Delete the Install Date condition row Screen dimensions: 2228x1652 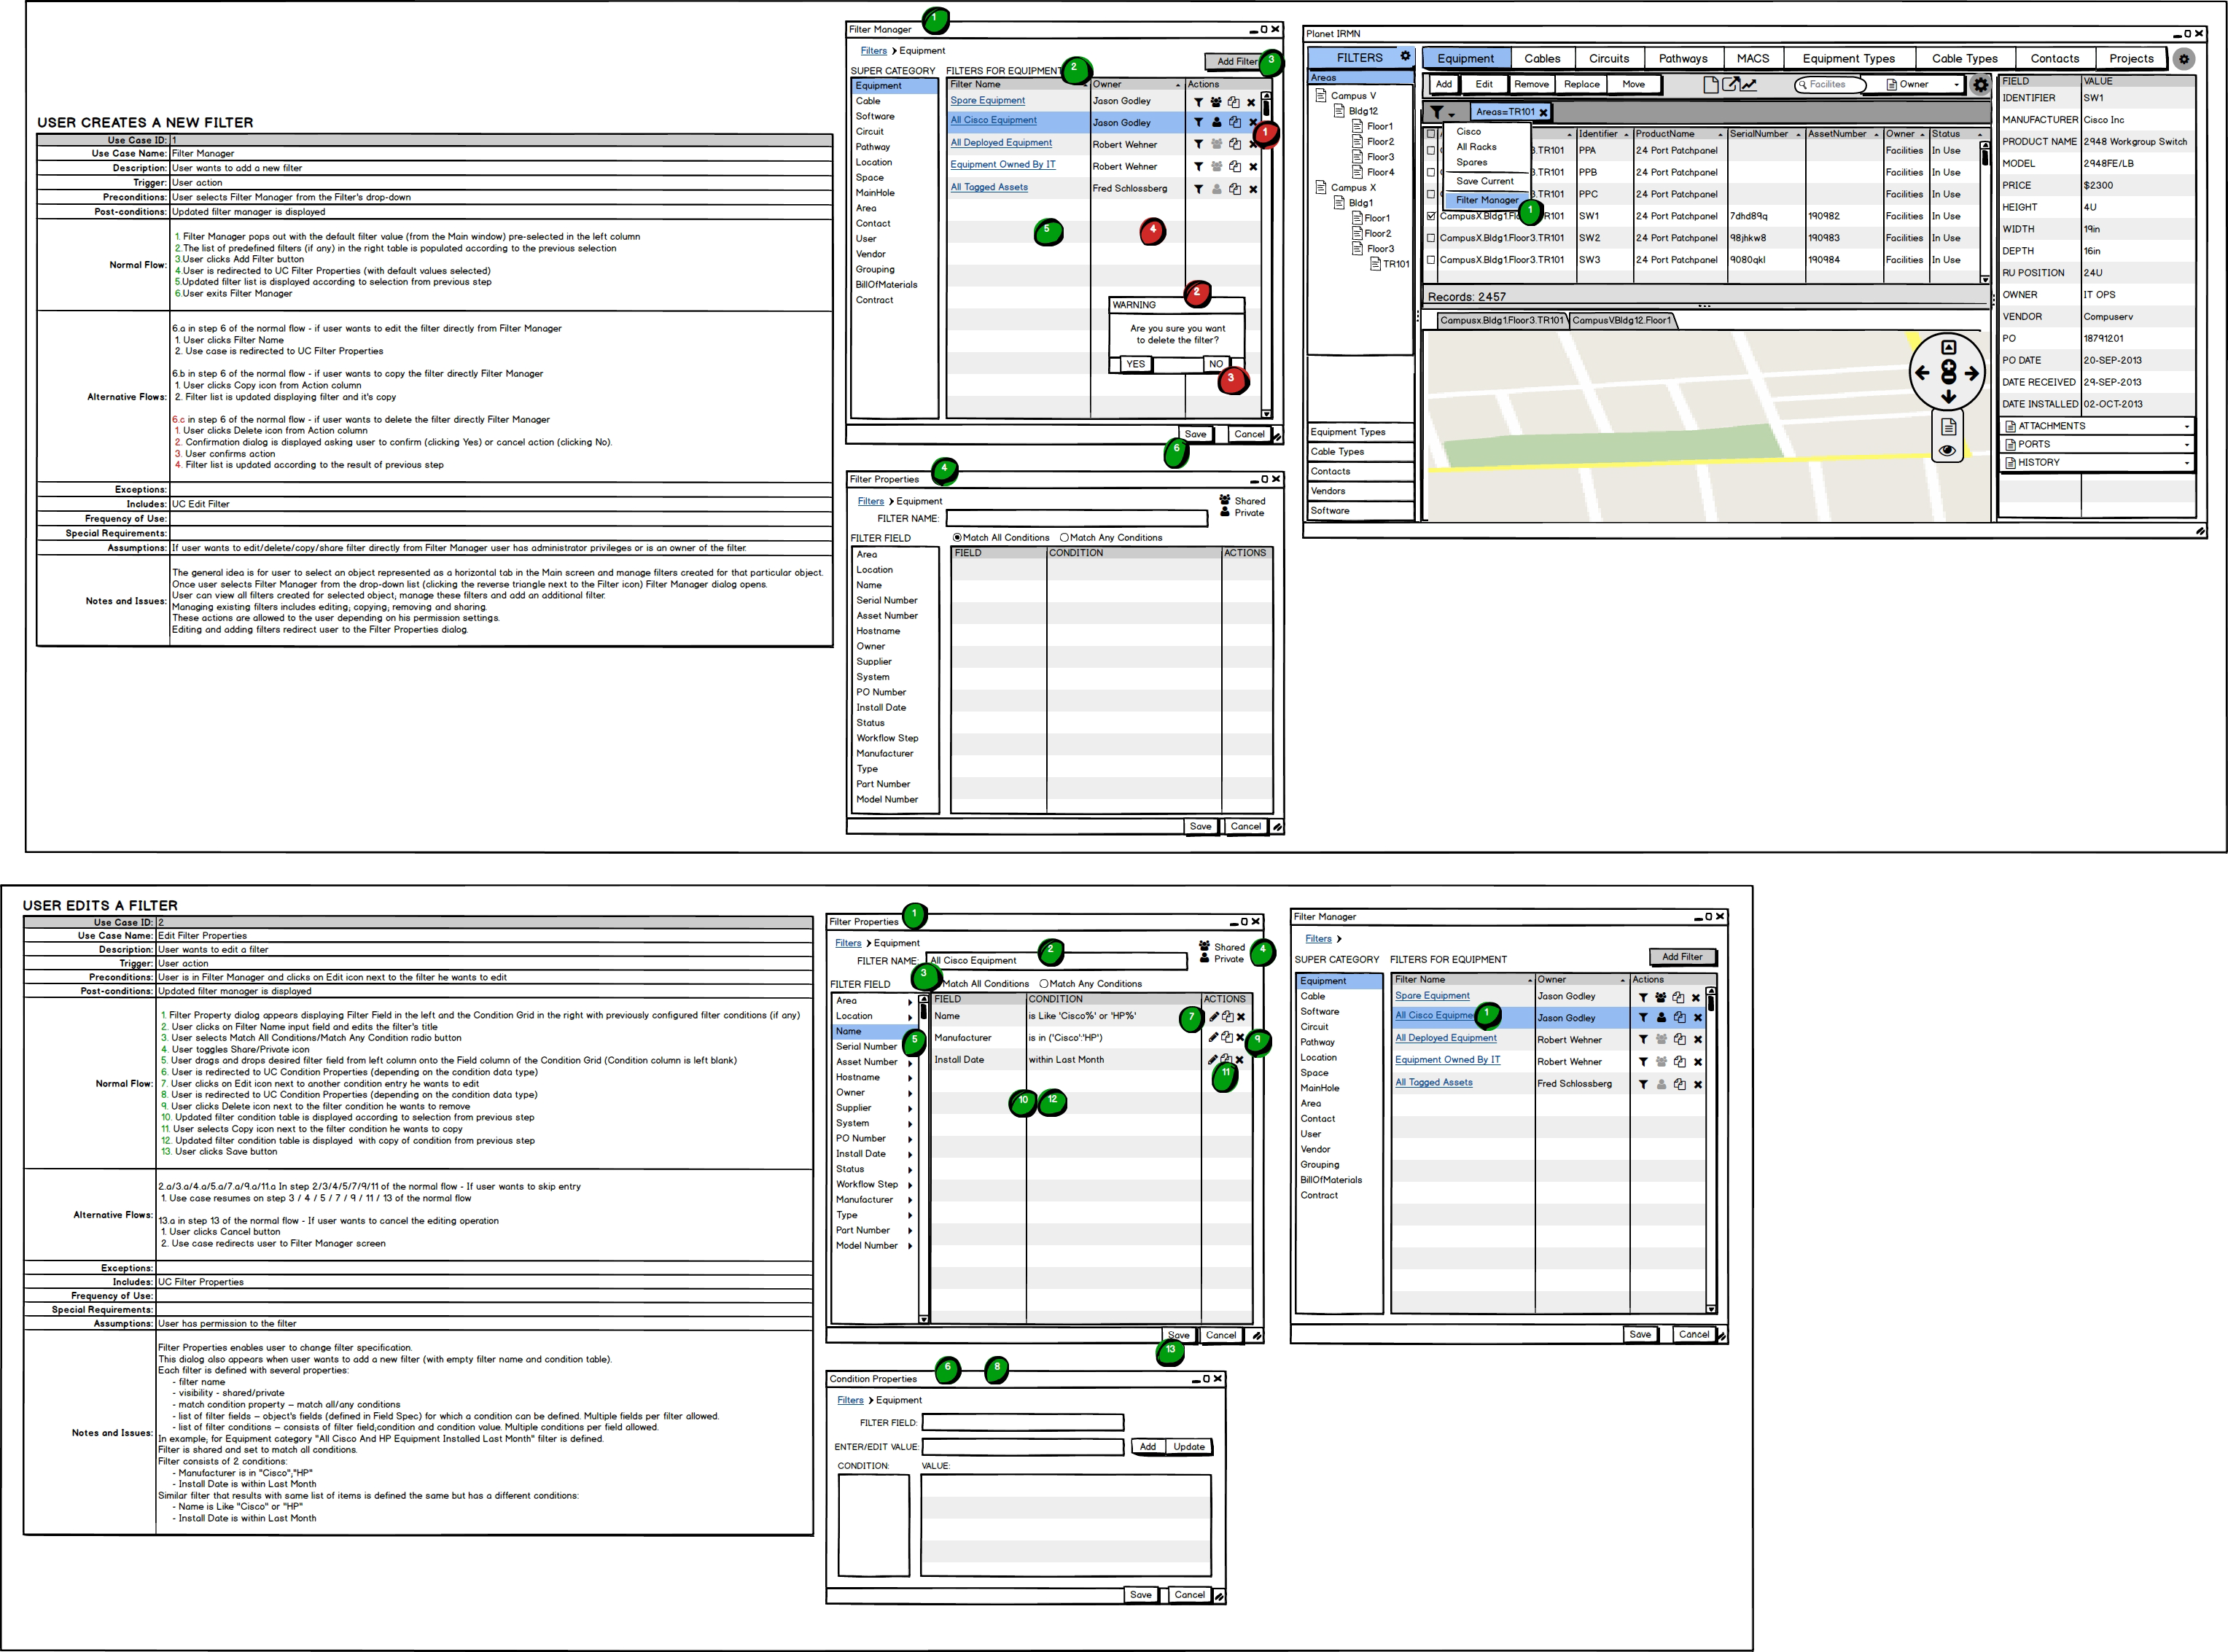(1240, 1060)
